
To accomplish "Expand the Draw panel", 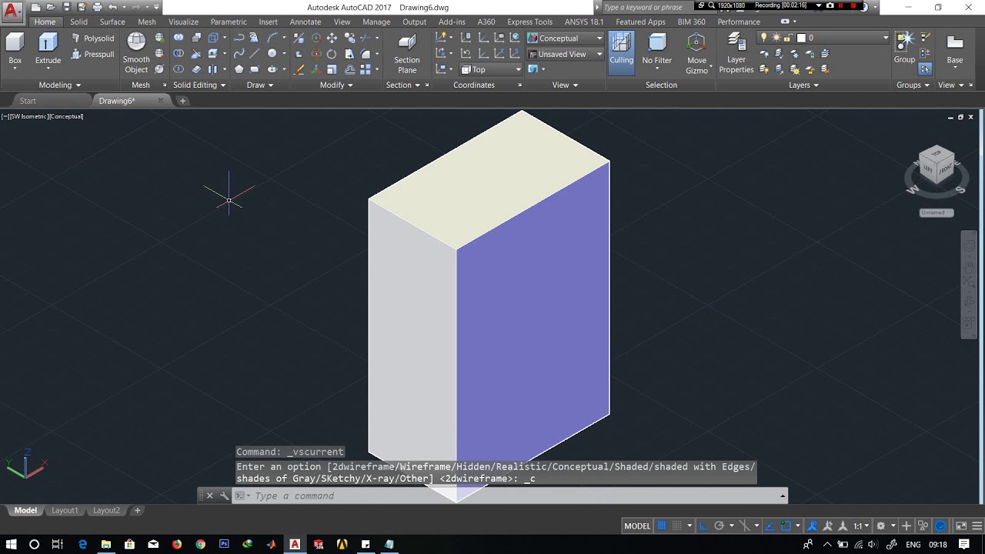I will pyautogui.click(x=259, y=85).
